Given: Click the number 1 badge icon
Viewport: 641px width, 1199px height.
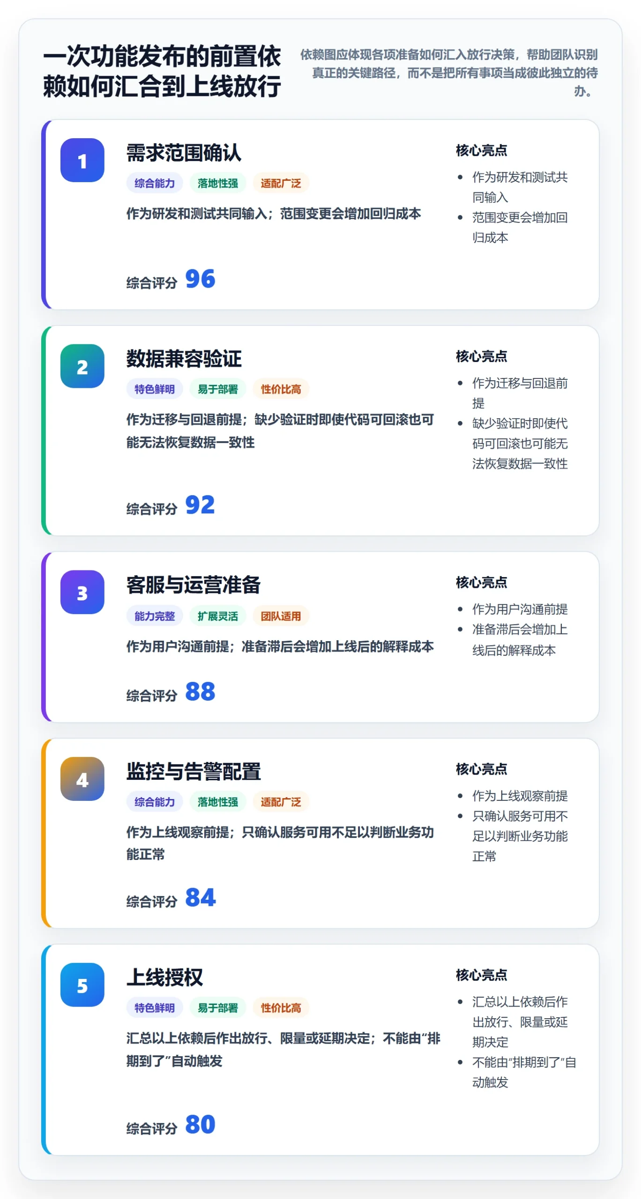Looking at the screenshot, I should 82,160.
